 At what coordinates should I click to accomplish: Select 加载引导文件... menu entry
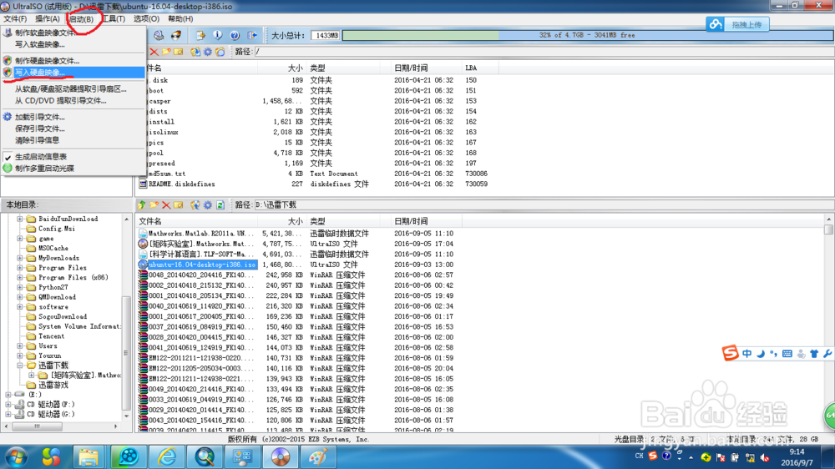pyautogui.click(x=73, y=117)
